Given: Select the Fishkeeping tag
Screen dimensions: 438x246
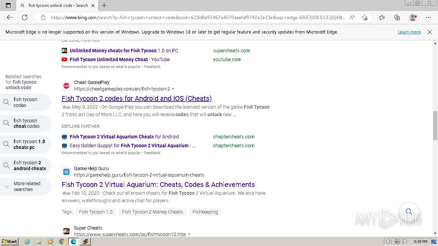Looking at the screenshot, I should pos(205,212).
